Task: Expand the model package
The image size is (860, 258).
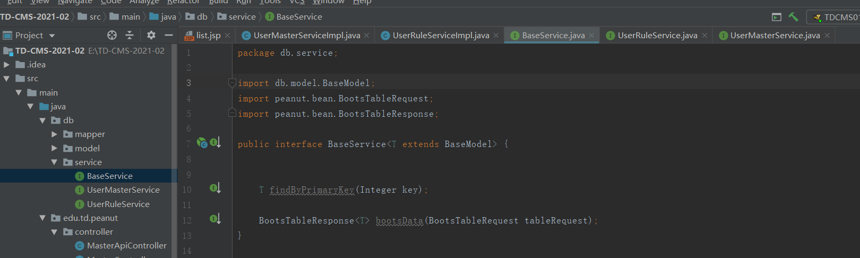Action: 54,148
